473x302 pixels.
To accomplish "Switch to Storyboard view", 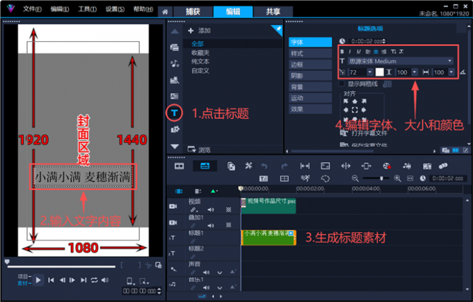I will 179,166.
